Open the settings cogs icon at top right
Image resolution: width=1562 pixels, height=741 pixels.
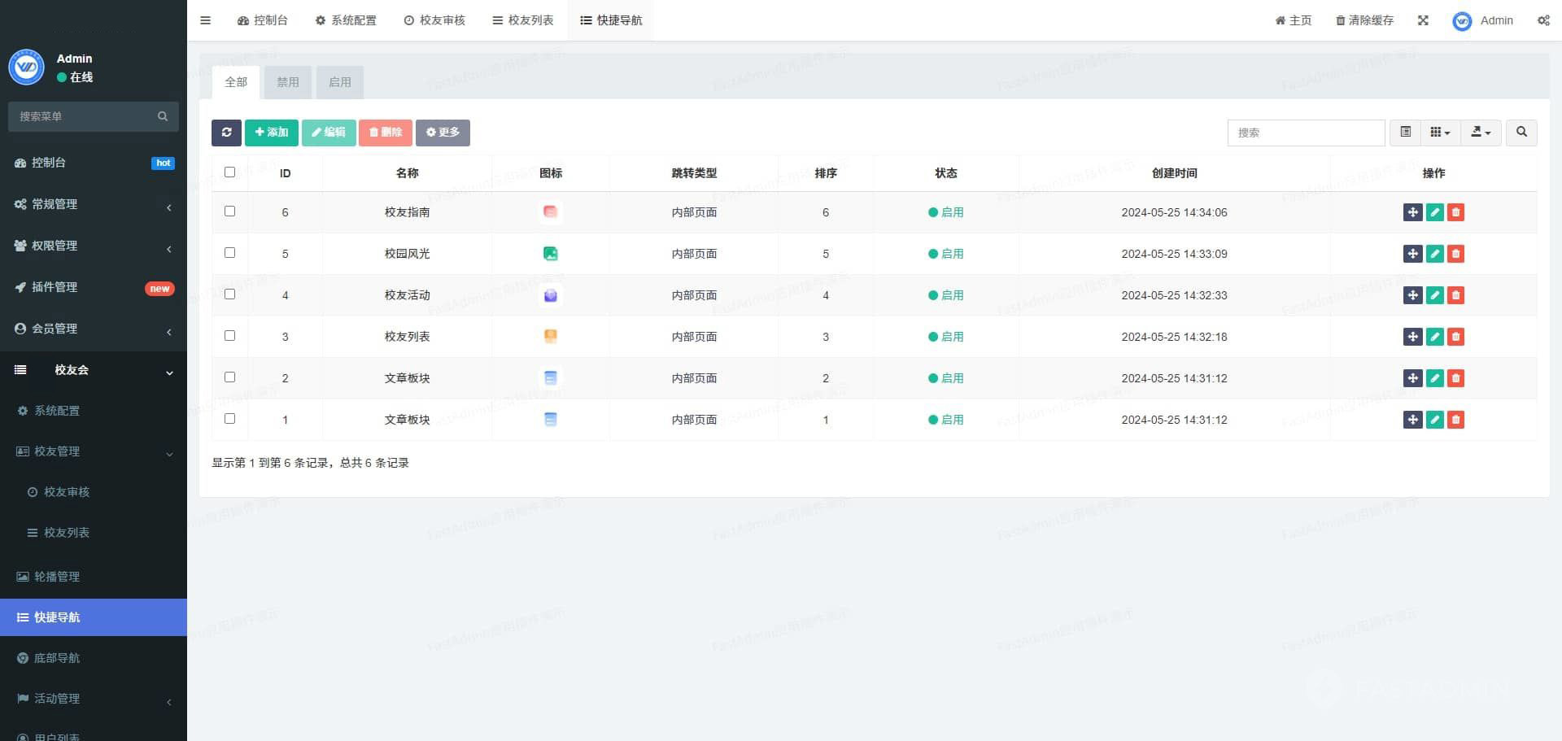[1543, 20]
